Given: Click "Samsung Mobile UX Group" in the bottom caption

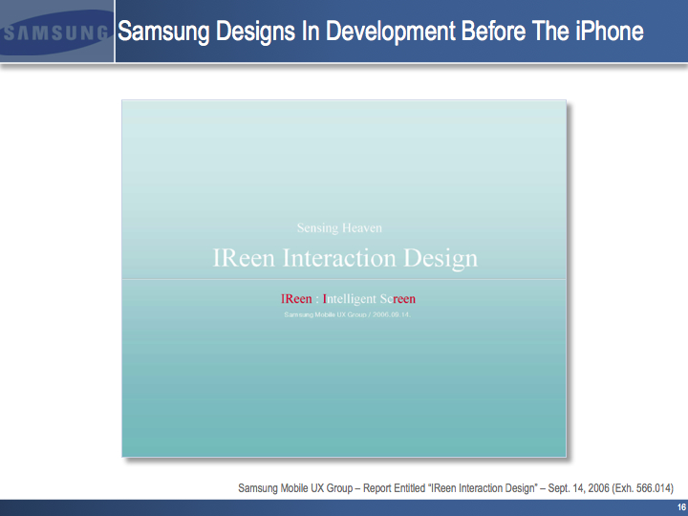Looking at the screenshot, I should [297, 488].
